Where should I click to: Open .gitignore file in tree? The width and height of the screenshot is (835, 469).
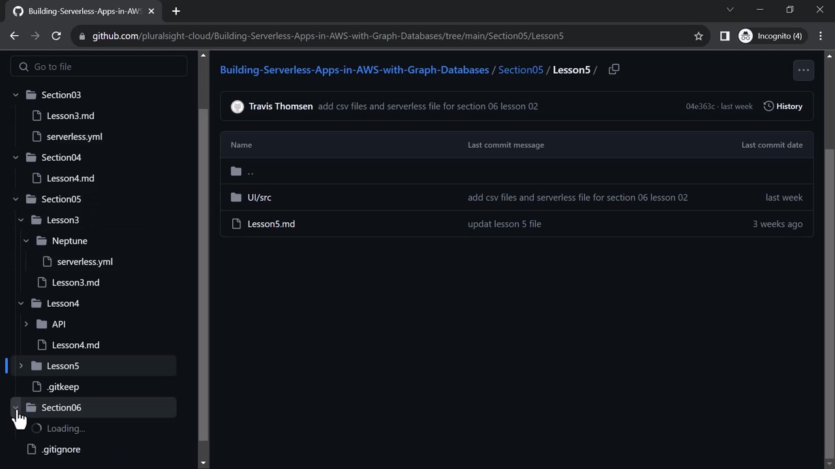(61, 449)
